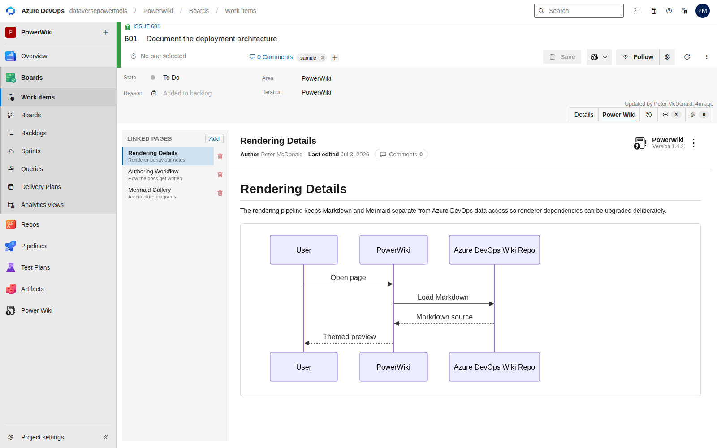Click the Comments 0 pill button
Viewport: 717px width, 448px height.
(401, 155)
